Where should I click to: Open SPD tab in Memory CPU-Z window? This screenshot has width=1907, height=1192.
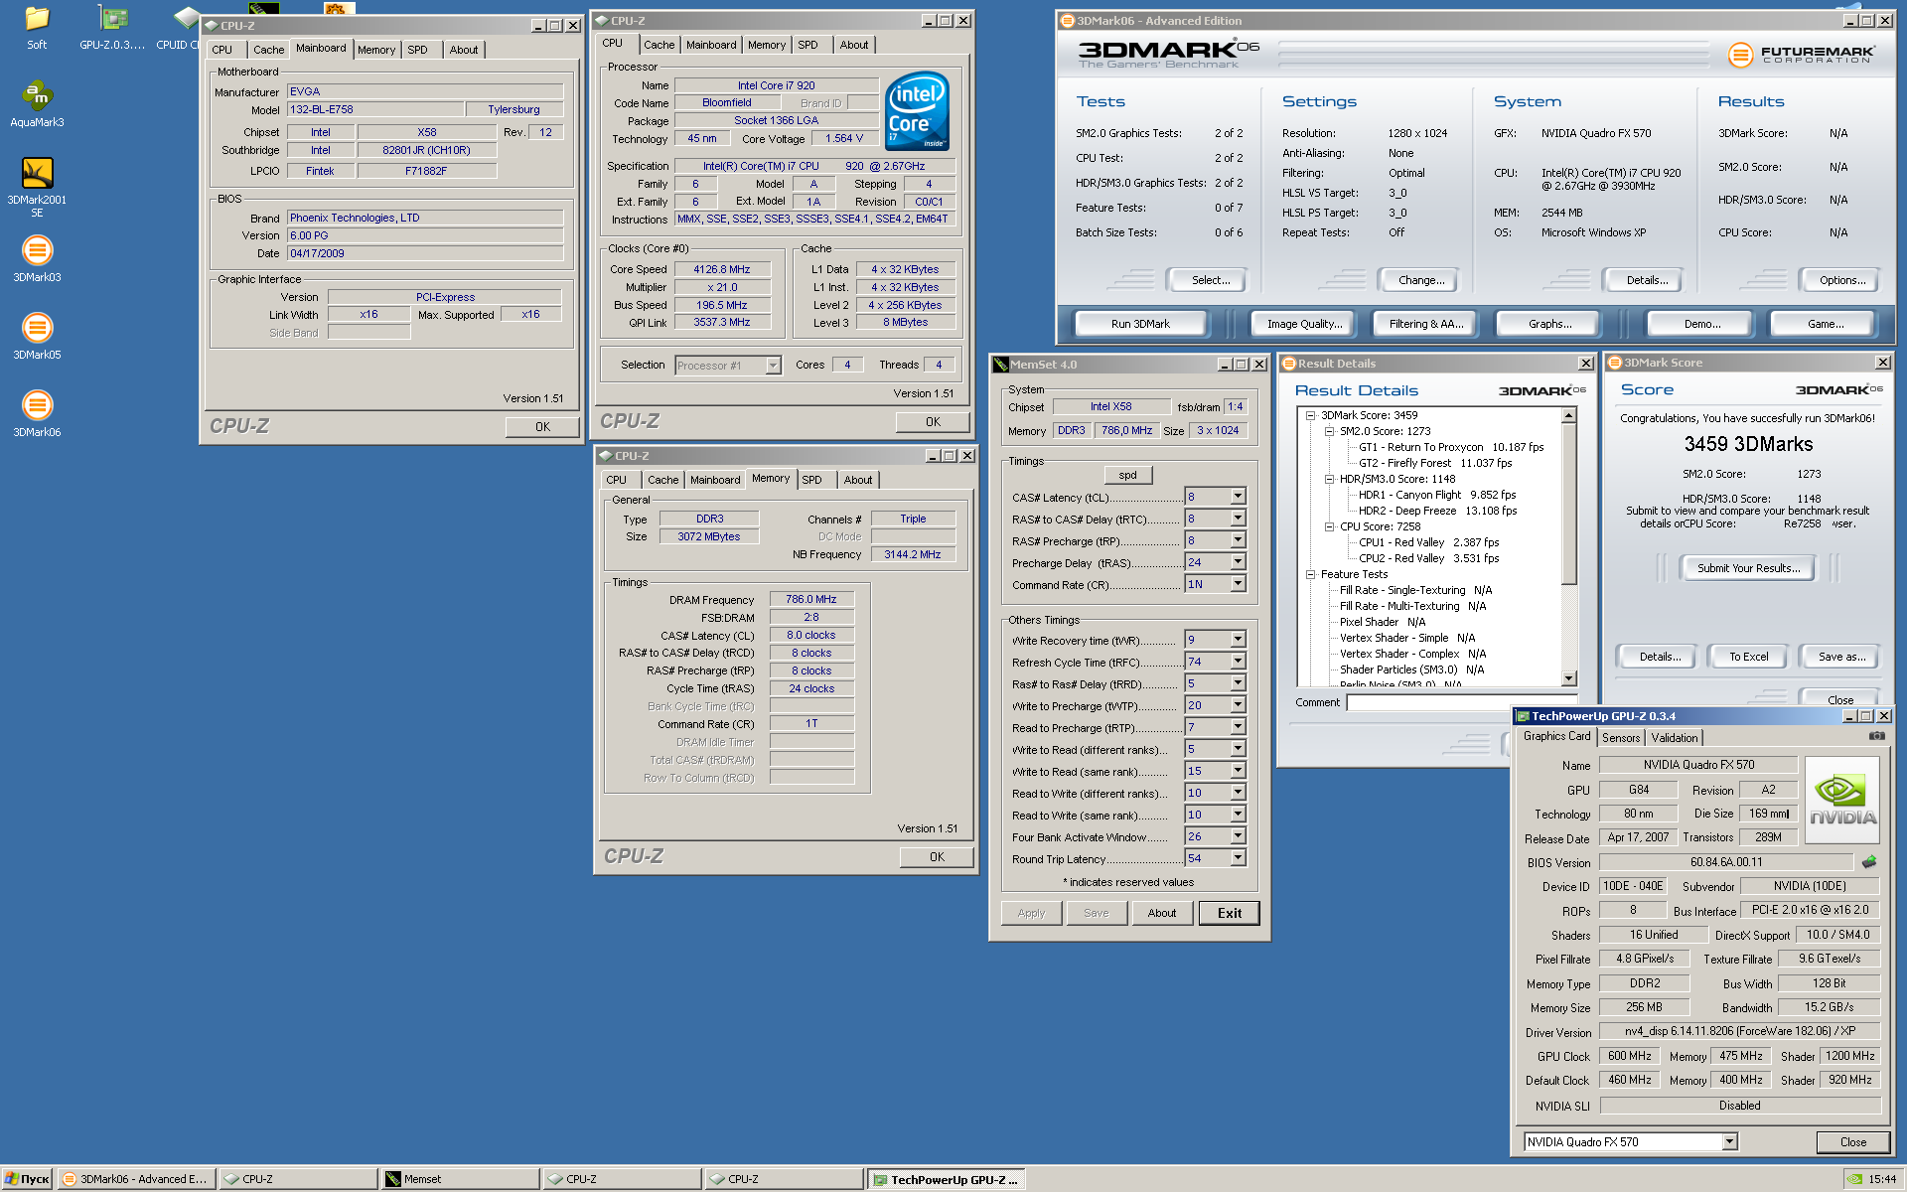tap(811, 480)
